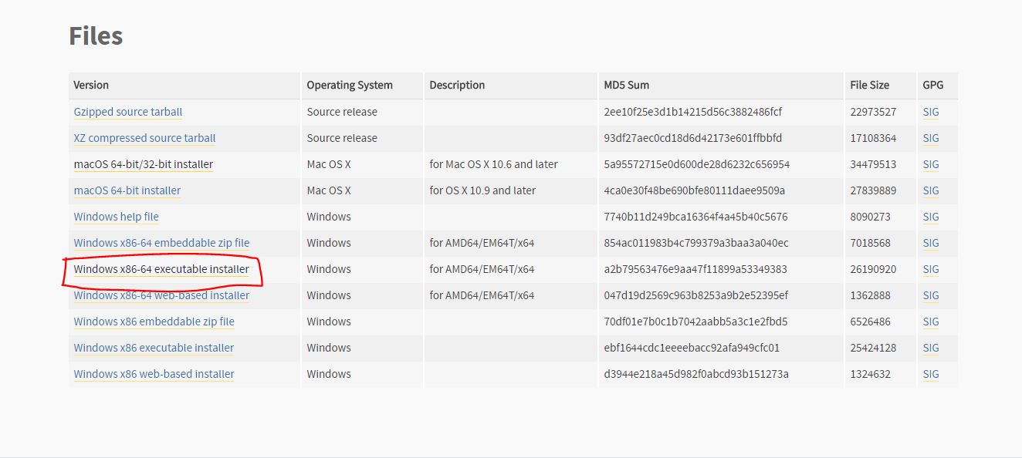This screenshot has height=458, width=1022.
Task: Click SIG for Windows x86 web-based installer
Action: pyautogui.click(x=931, y=374)
